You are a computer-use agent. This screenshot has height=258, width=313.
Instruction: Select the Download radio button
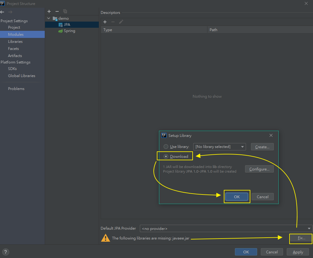pyautogui.click(x=166, y=156)
